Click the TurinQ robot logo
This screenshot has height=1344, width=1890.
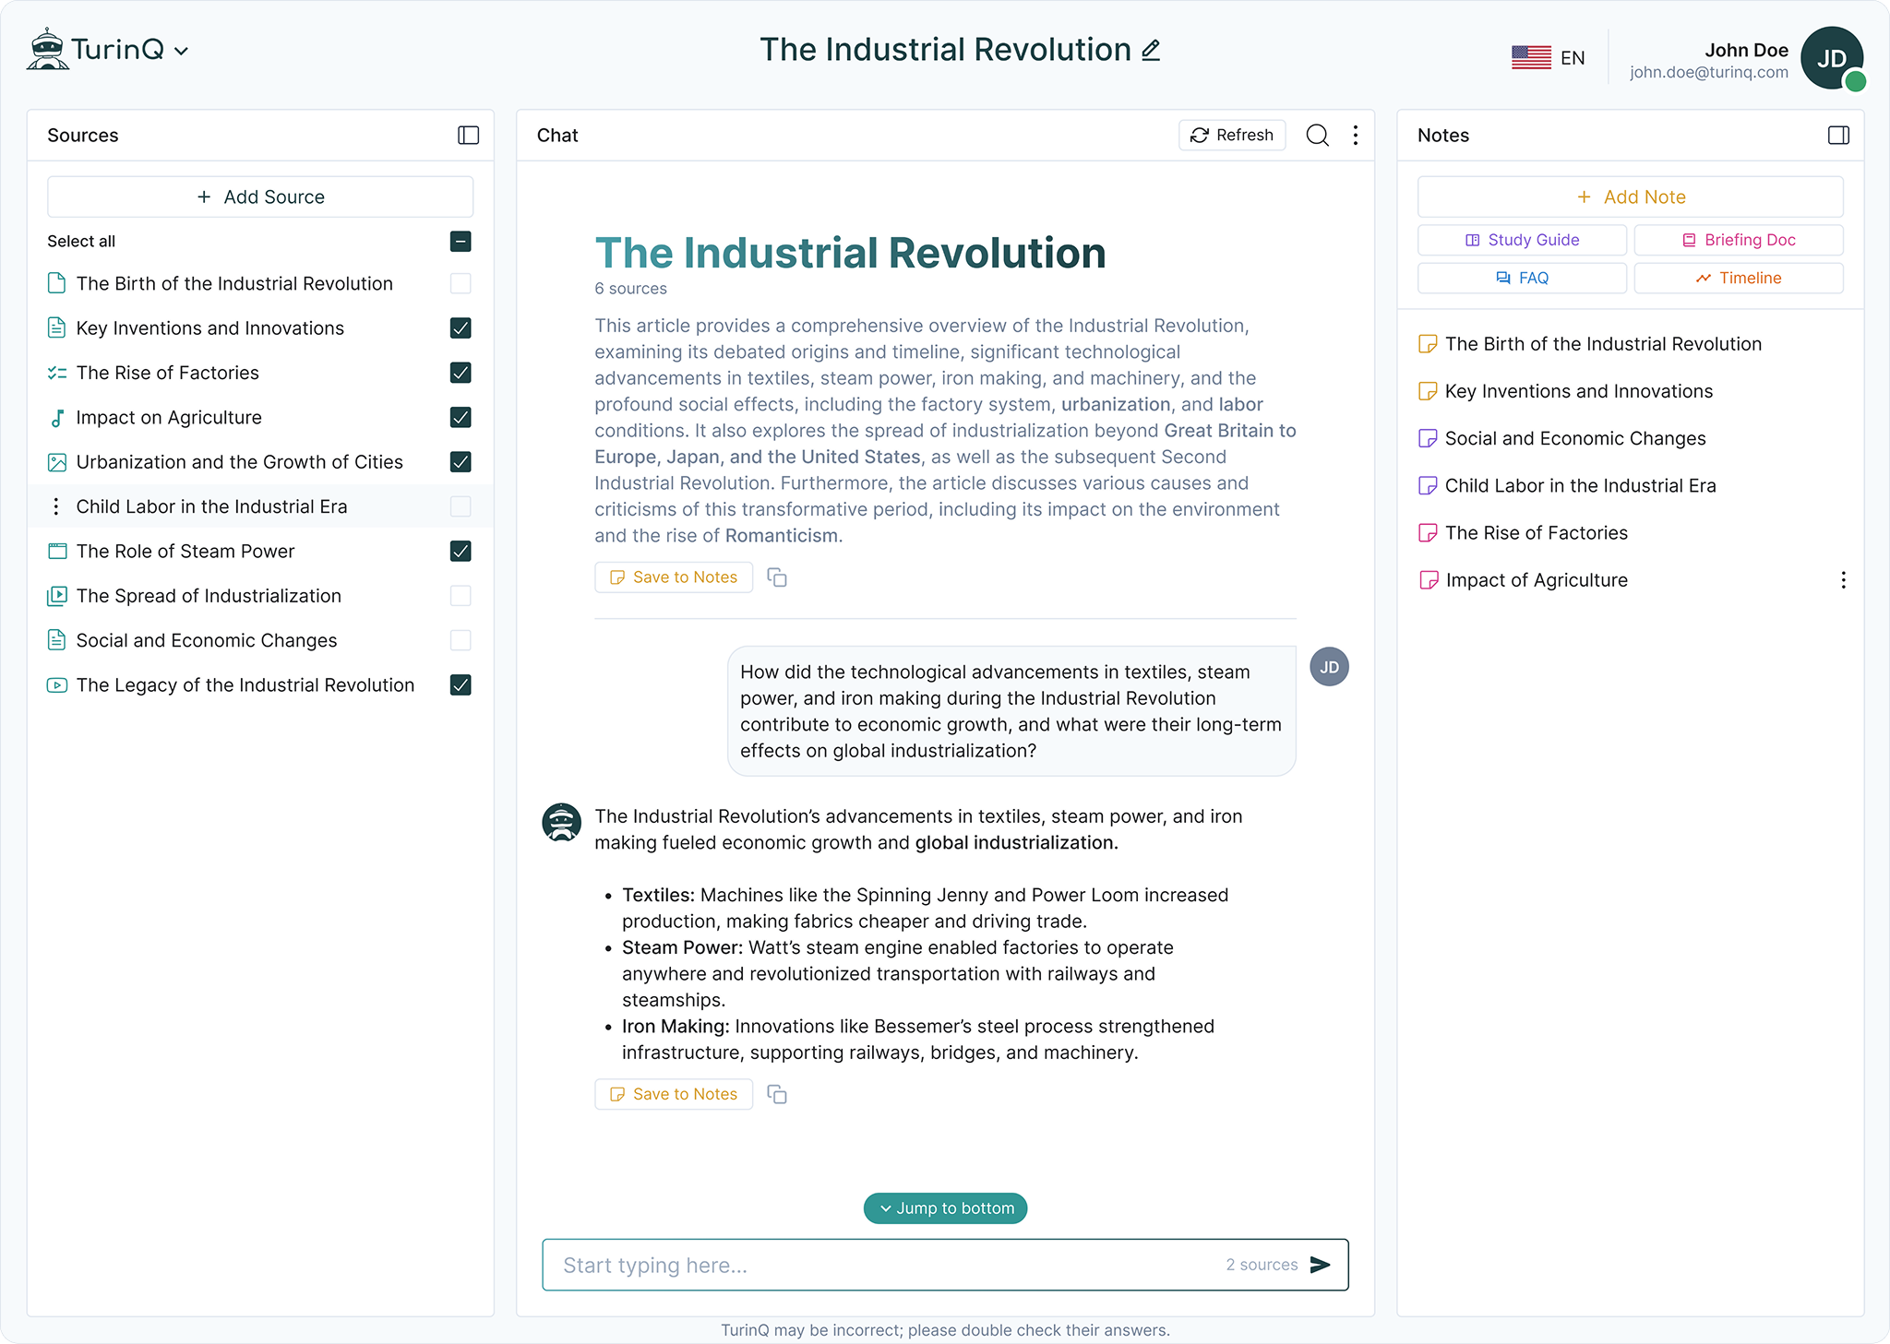[x=47, y=49]
